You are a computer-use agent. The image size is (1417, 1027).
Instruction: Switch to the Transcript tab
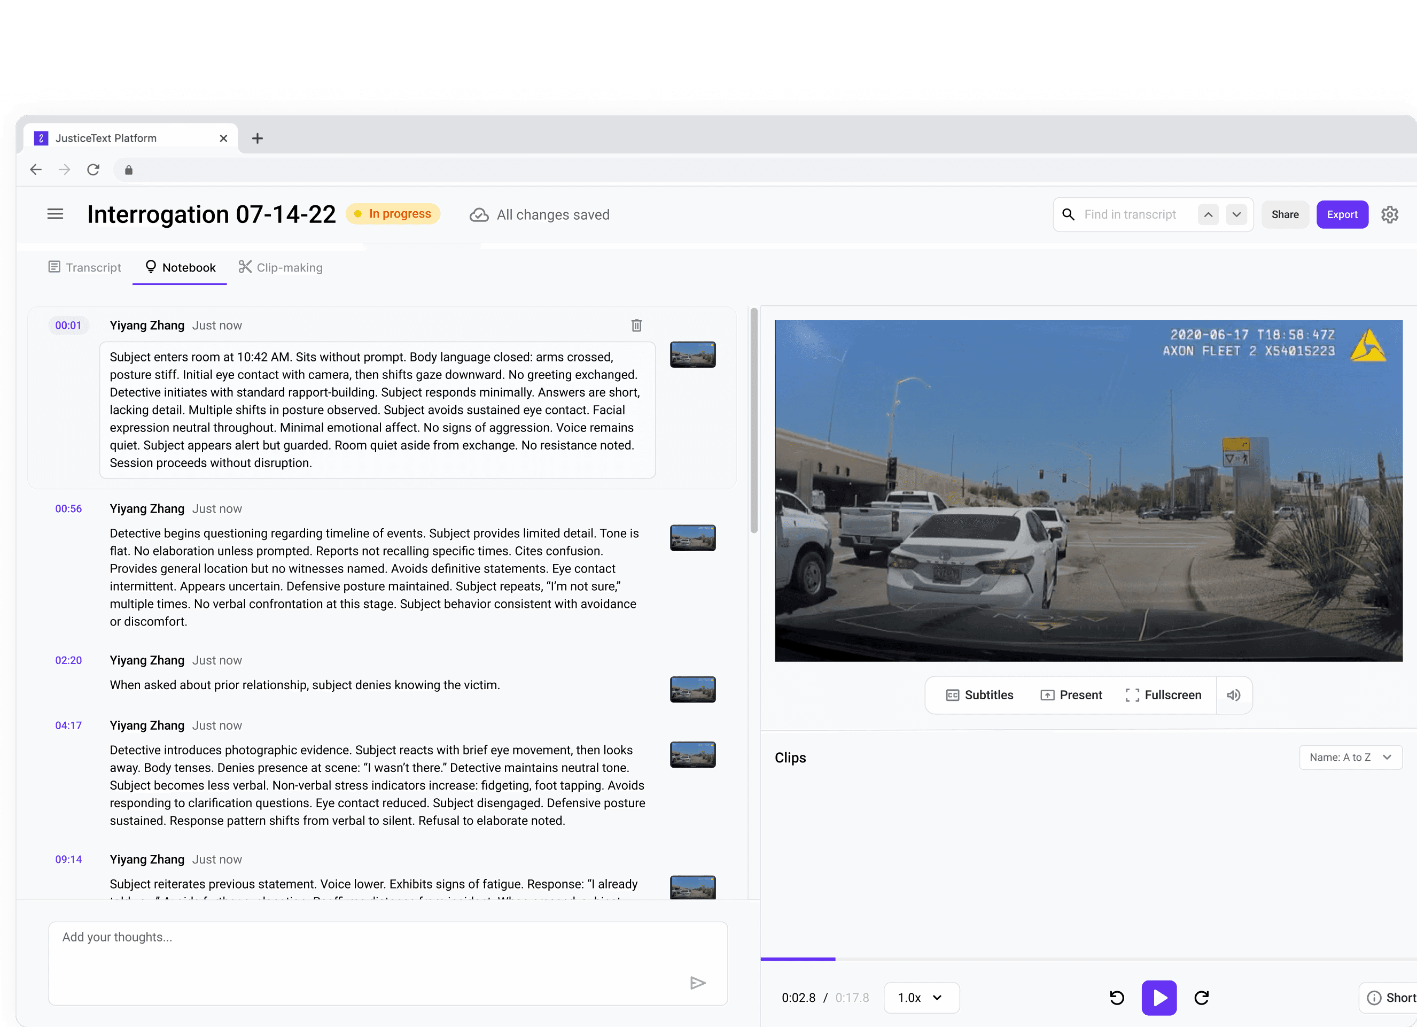pyautogui.click(x=85, y=267)
